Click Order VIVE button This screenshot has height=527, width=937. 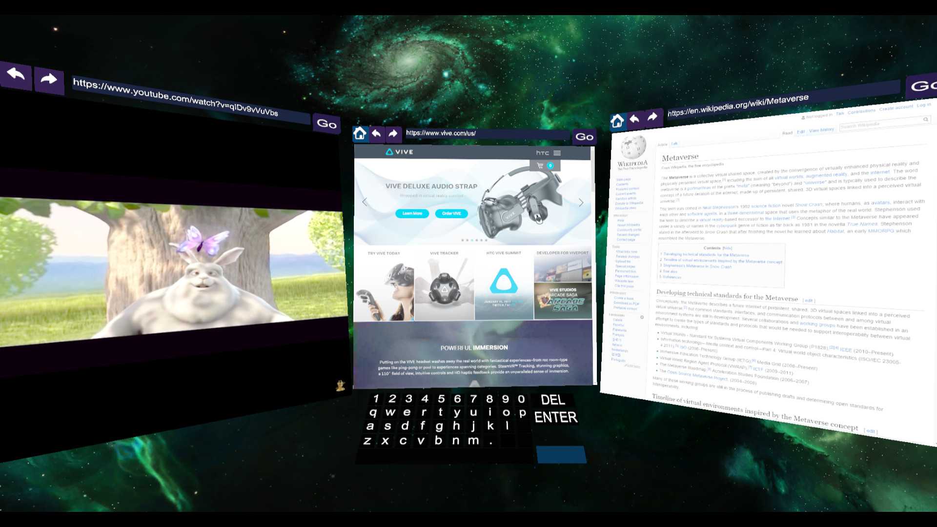[451, 213]
